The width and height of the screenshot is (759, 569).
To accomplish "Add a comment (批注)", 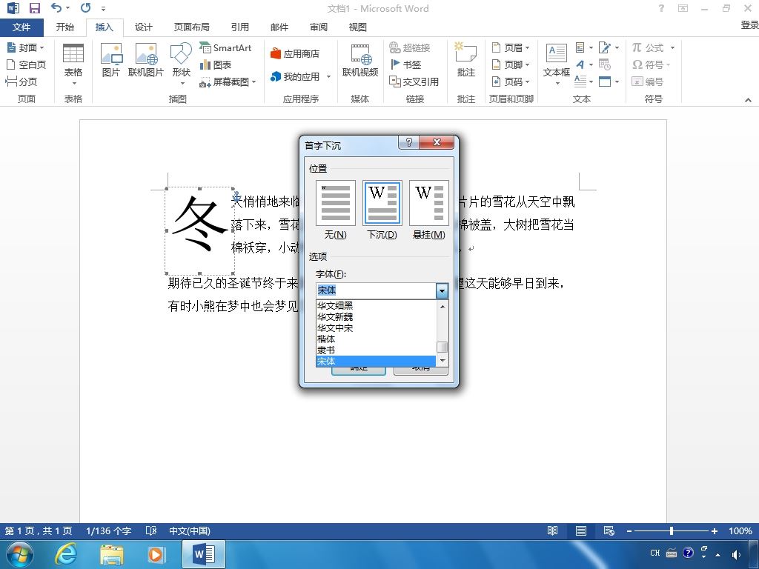I will click(x=465, y=60).
